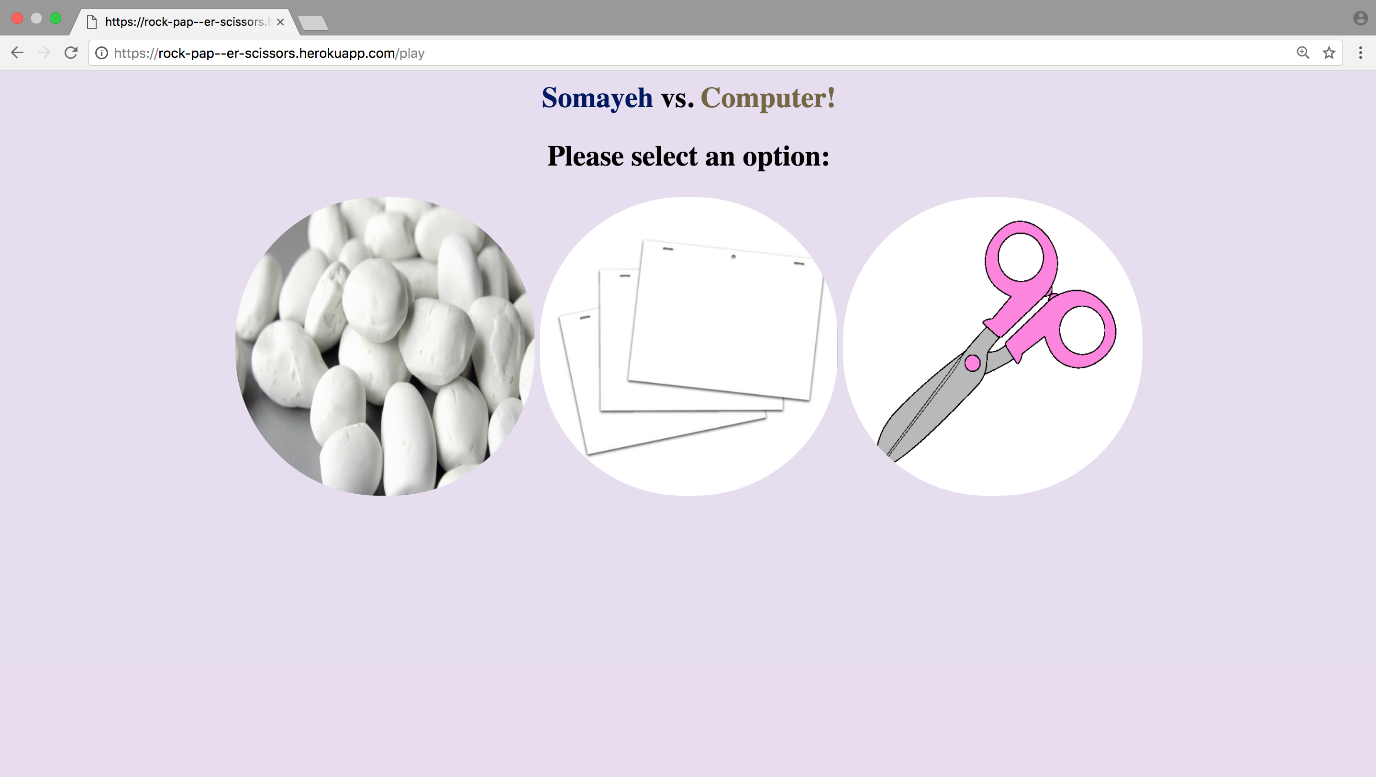Open the Chrome profile avatar
Image resolution: width=1376 pixels, height=777 pixels.
point(1360,19)
